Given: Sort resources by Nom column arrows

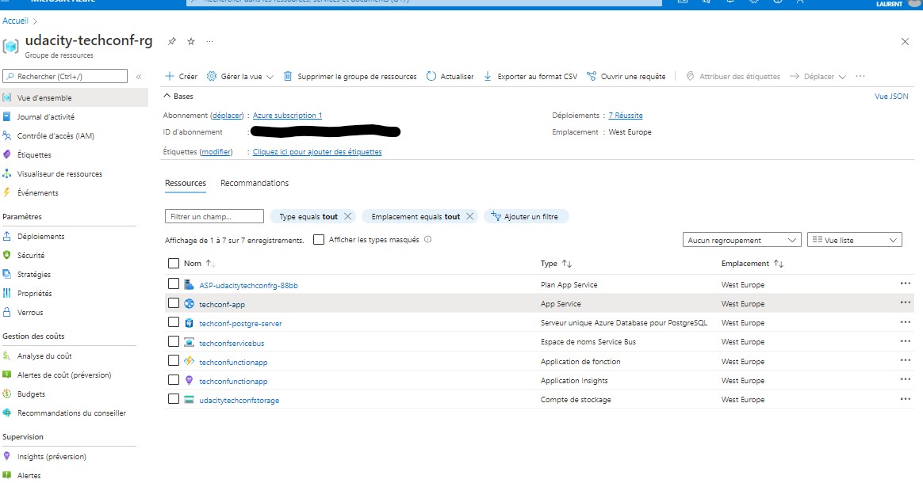Looking at the screenshot, I should pos(210,263).
